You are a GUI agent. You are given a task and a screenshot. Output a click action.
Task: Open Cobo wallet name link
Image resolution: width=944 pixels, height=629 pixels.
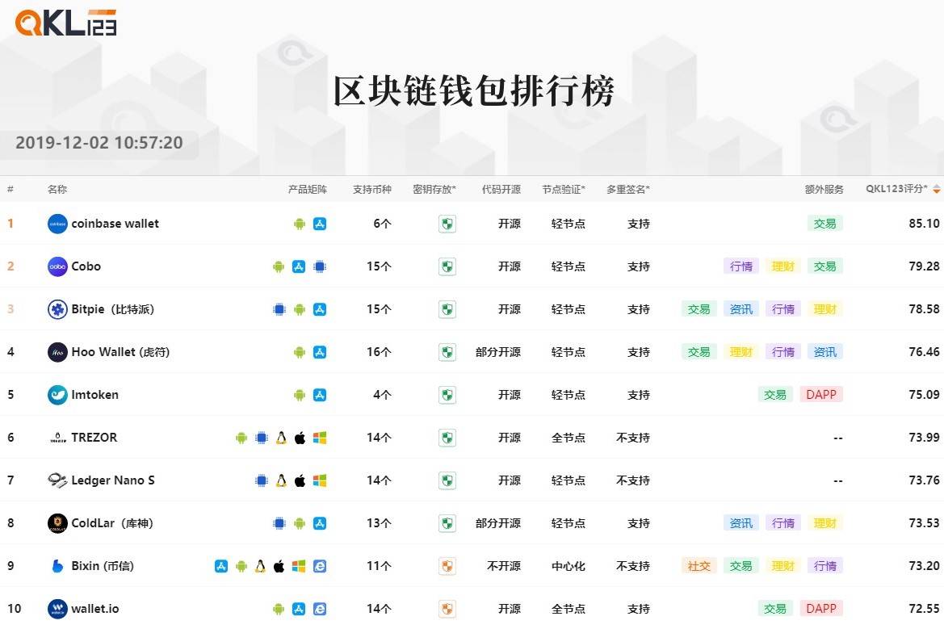click(x=86, y=266)
